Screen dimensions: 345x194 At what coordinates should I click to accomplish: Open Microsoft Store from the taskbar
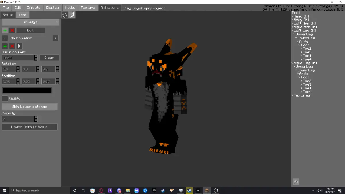click(92, 190)
